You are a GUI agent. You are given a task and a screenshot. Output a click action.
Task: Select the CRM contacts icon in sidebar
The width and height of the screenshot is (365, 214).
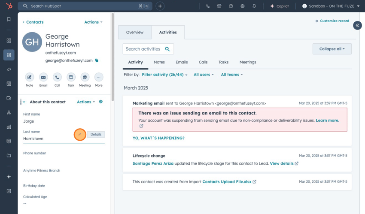9,55
